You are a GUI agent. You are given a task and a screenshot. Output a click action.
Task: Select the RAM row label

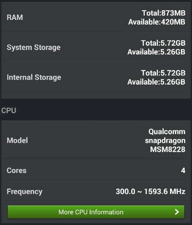click(x=15, y=17)
